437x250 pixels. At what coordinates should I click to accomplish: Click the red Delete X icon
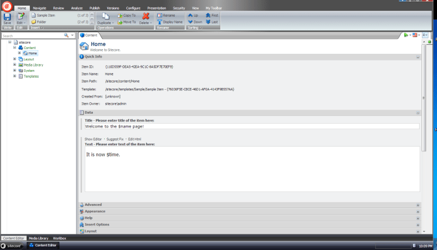[145, 16]
